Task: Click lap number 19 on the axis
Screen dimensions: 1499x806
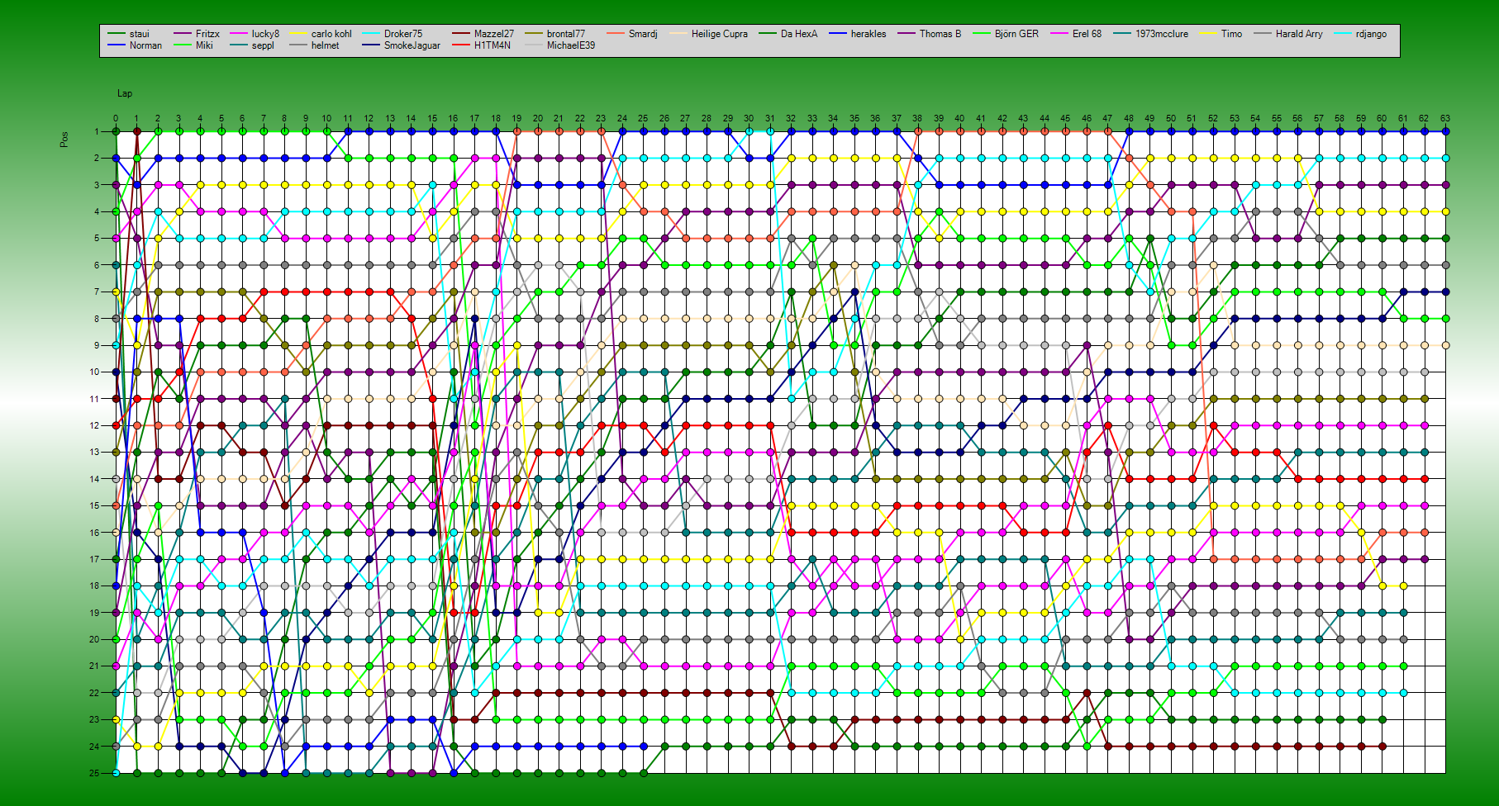Action: click(x=516, y=118)
